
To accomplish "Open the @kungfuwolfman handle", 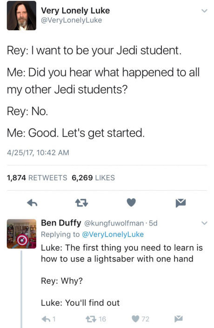I will coord(114,224).
